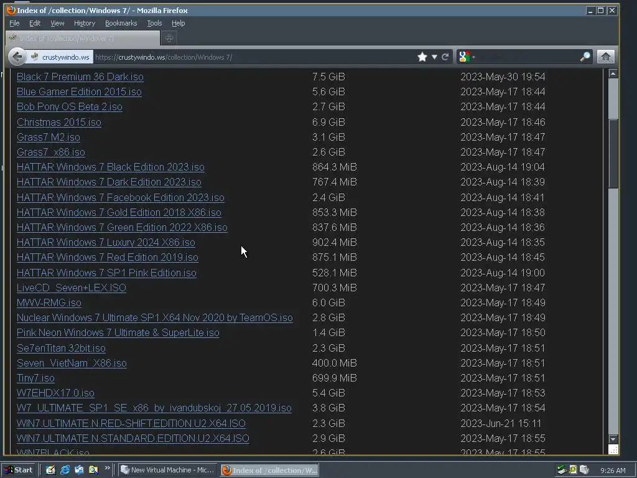
Task: Click the Outlook Express quick launch icon
Action: pos(79,470)
